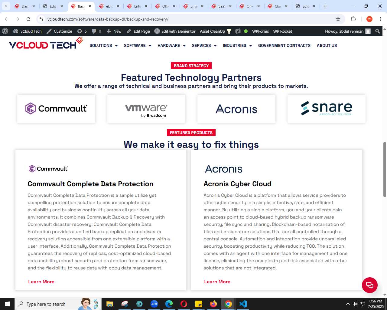Open the 6 pending updates icon
The height and width of the screenshot is (310, 387).
click(82, 31)
